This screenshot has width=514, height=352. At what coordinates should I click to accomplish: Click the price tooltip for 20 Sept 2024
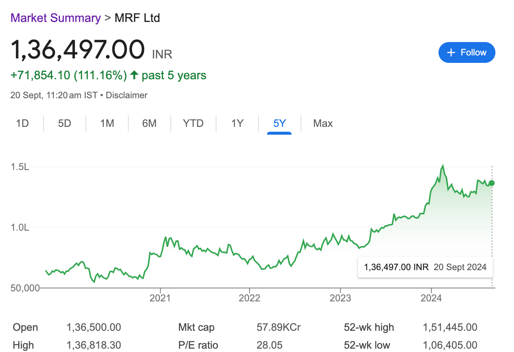[425, 267]
